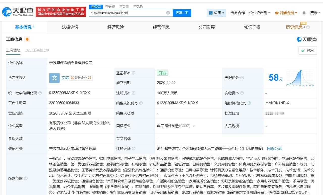Click the help icon next to 组织机构代码
This screenshot has height=195, width=323.
pos(249,103)
